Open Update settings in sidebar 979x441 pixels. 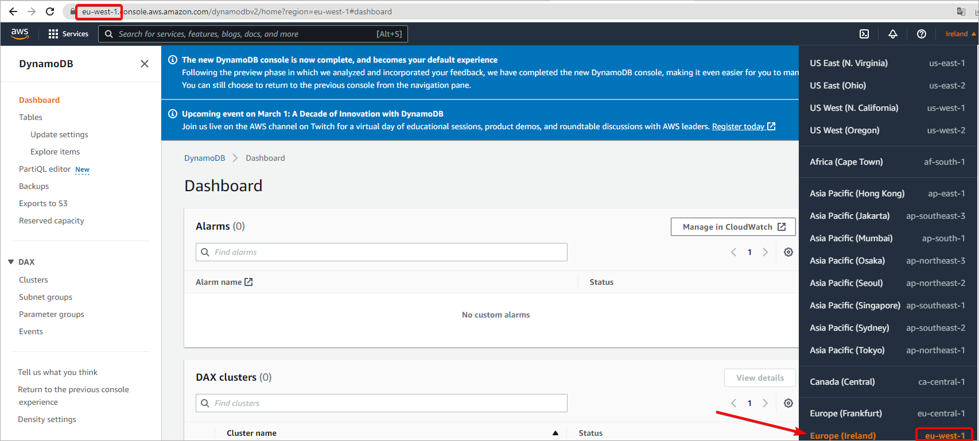pyautogui.click(x=59, y=134)
